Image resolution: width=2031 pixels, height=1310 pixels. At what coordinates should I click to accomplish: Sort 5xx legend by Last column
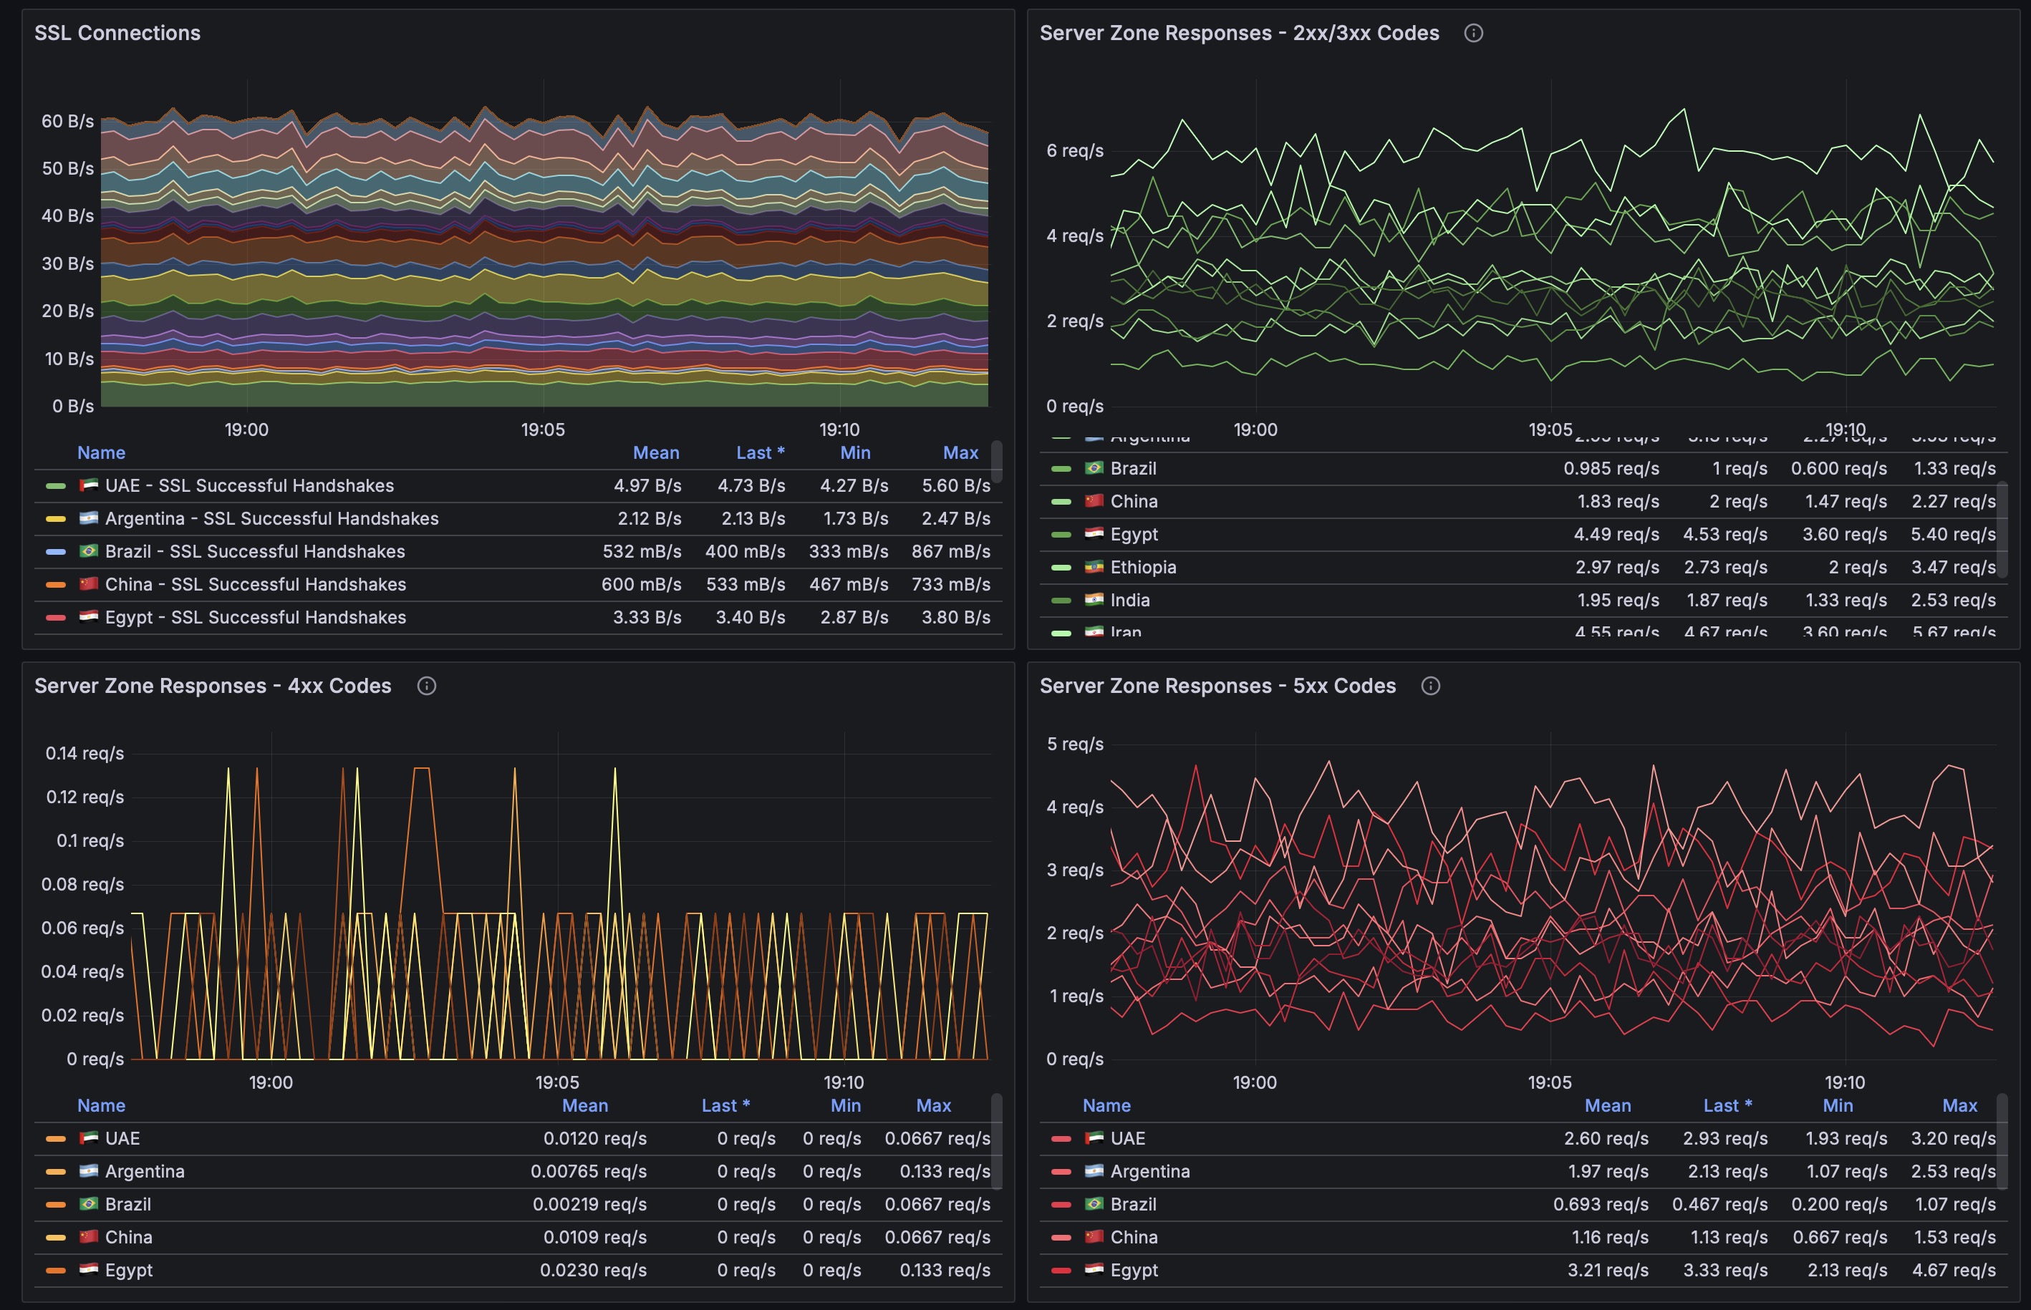coord(1727,1106)
